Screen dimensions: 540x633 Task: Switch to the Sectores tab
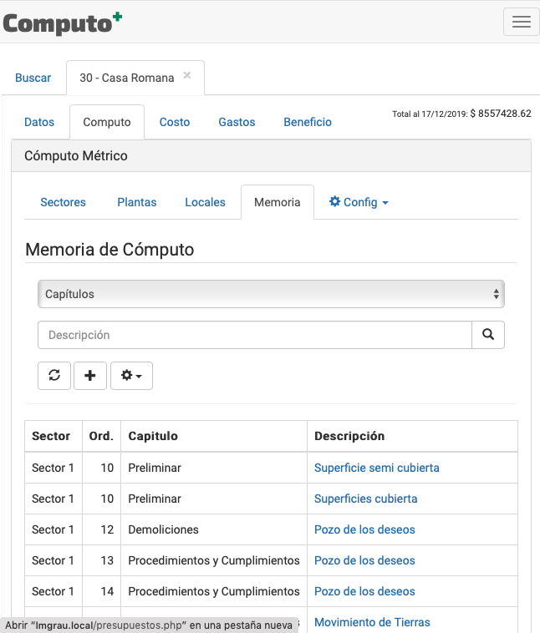coord(64,202)
